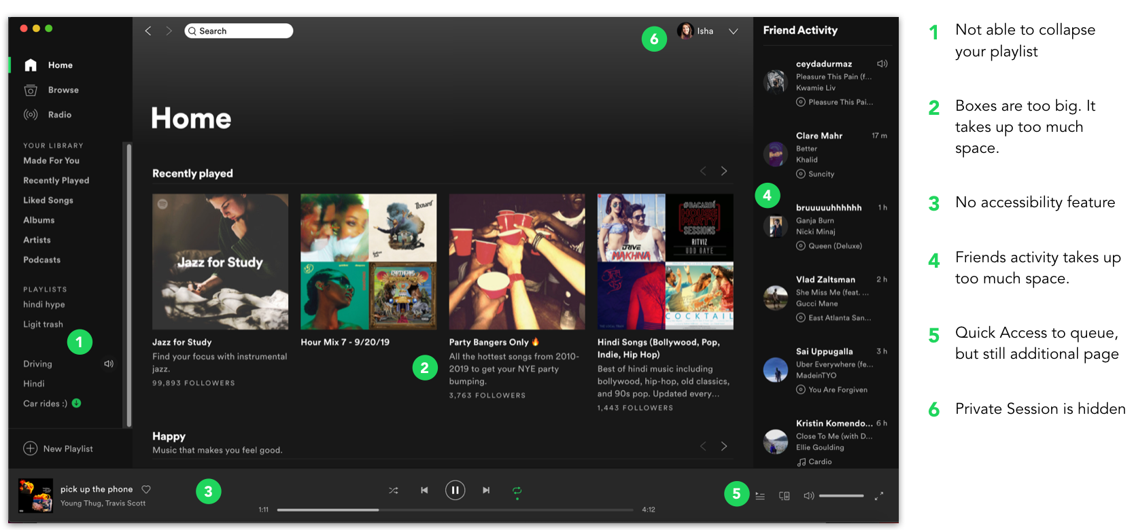Enter full screen mode

pos(879,496)
